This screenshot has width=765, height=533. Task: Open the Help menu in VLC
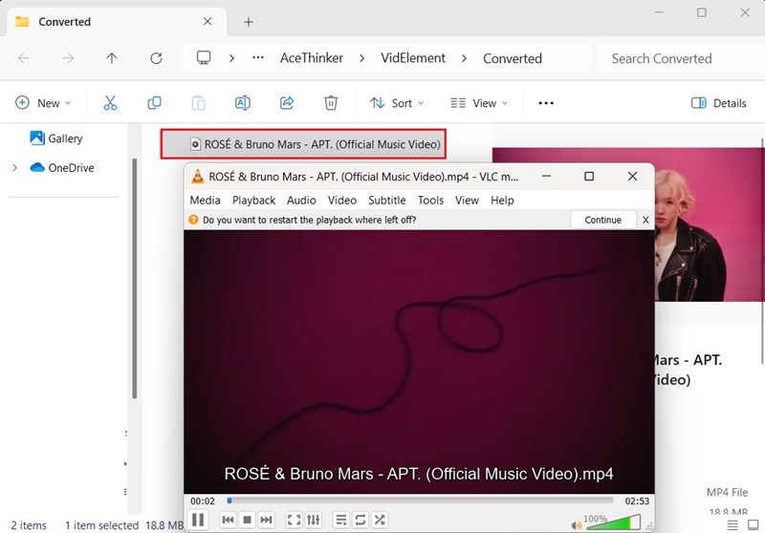pyautogui.click(x=502, y=201)
